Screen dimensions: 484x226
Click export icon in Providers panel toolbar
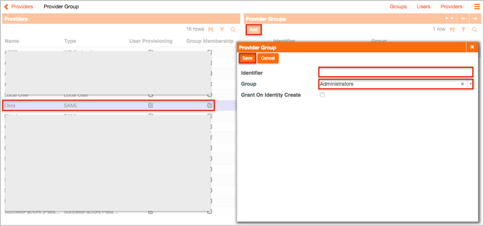(x=211, y=29)
